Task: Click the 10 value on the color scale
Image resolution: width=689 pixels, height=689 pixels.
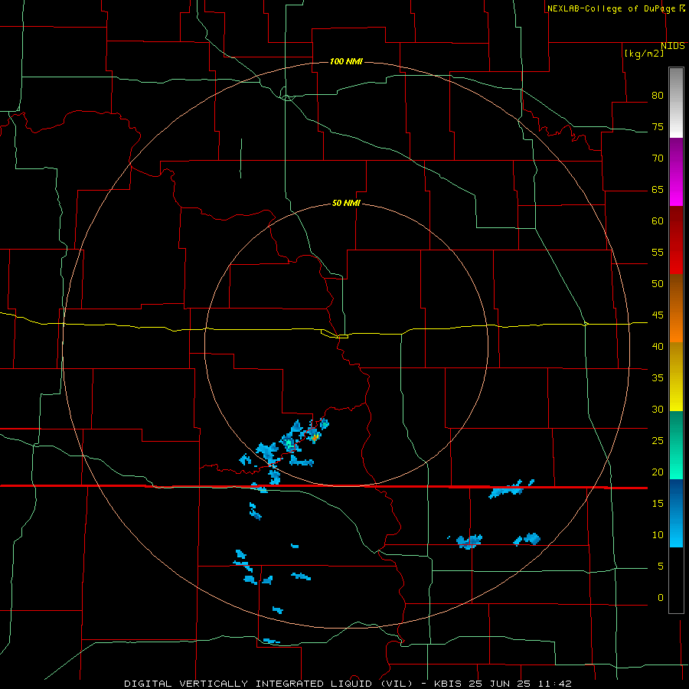Action: [658, 535]
